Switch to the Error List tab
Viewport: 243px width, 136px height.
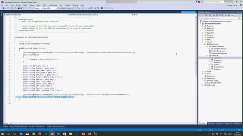click(32, 127)
